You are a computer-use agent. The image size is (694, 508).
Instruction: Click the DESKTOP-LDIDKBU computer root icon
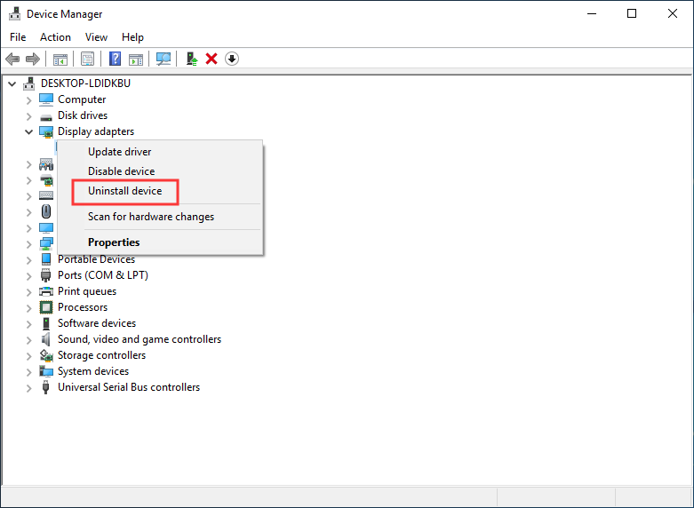[x=29, y=83]
